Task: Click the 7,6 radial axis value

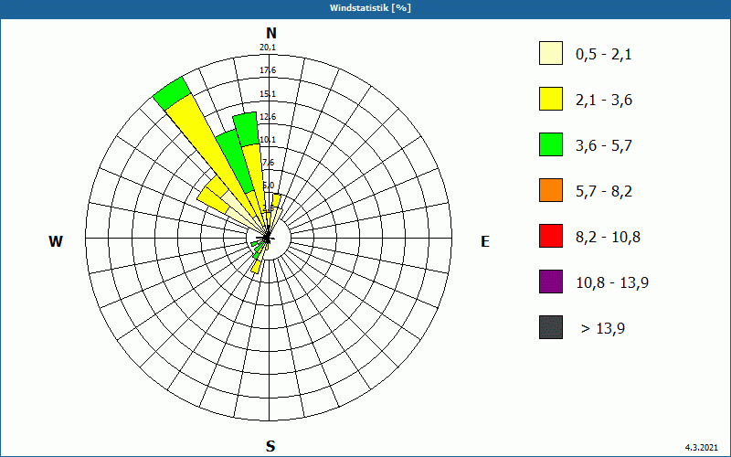Action: pos(268,163)
